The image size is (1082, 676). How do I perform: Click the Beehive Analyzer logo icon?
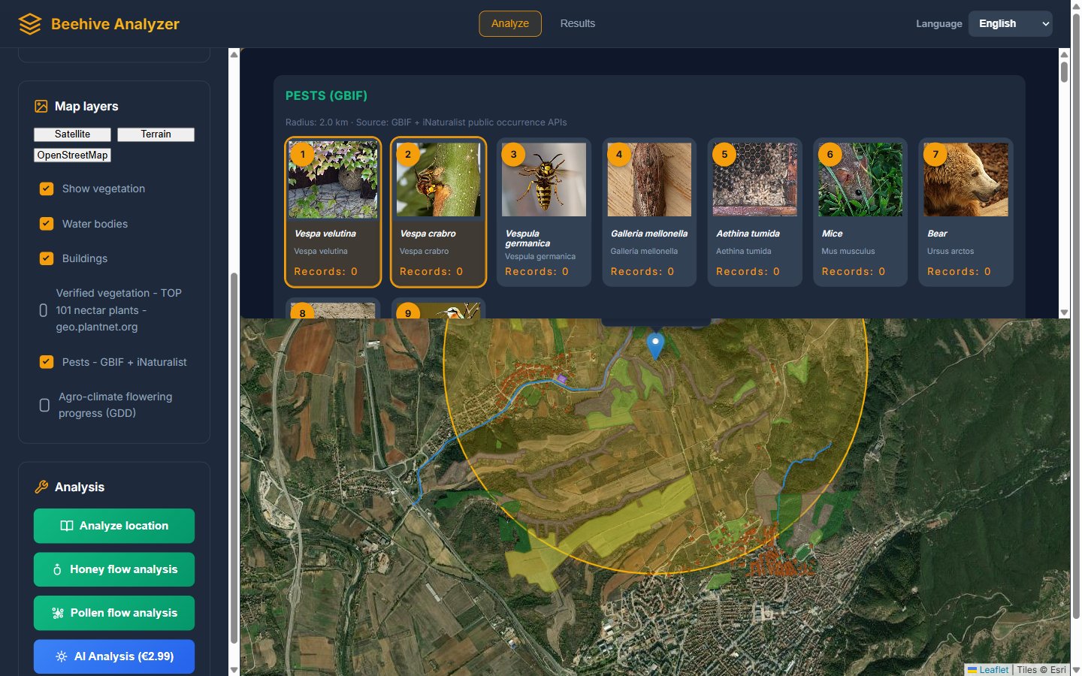click(30, 24)
